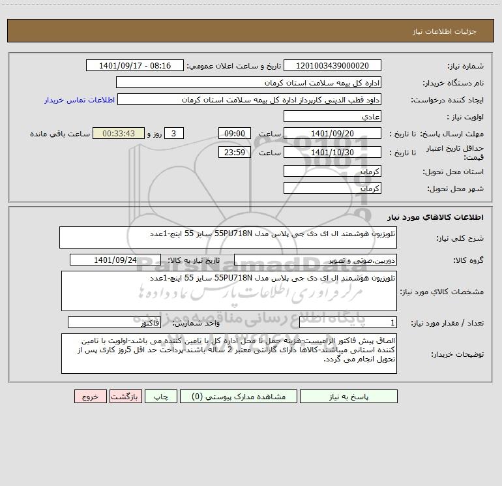Open اطلاعات تماس خریدار link

80,100
